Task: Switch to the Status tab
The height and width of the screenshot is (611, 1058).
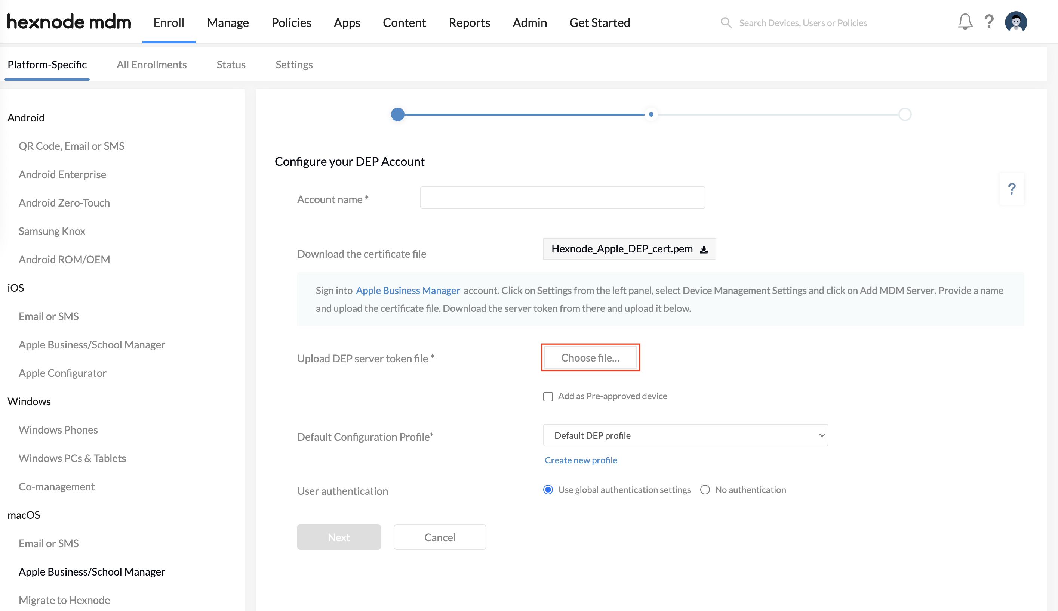Action: point(231,65)
